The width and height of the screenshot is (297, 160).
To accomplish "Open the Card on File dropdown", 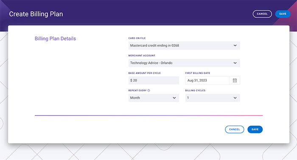I will 184,46.
